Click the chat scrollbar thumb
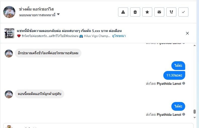This screenshot has height=128, width=199. pos(194,111)
